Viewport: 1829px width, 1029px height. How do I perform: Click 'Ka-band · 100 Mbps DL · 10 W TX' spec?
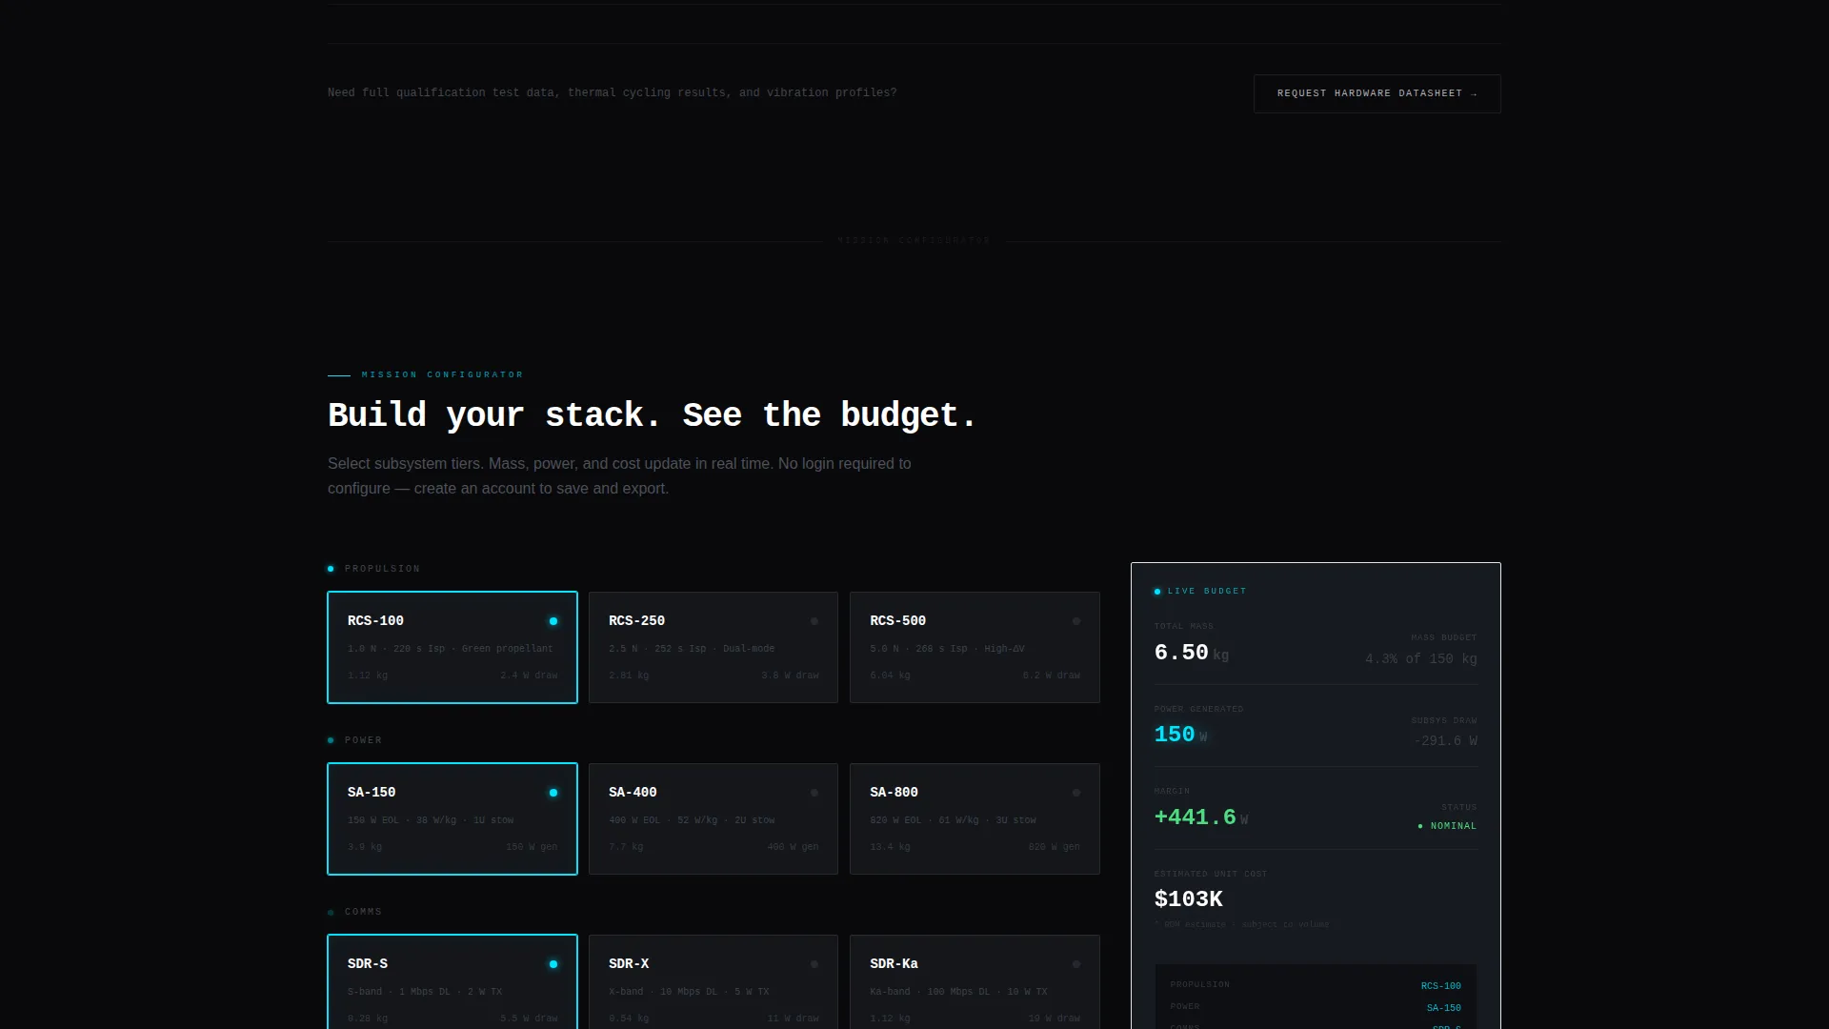[958, 992]
